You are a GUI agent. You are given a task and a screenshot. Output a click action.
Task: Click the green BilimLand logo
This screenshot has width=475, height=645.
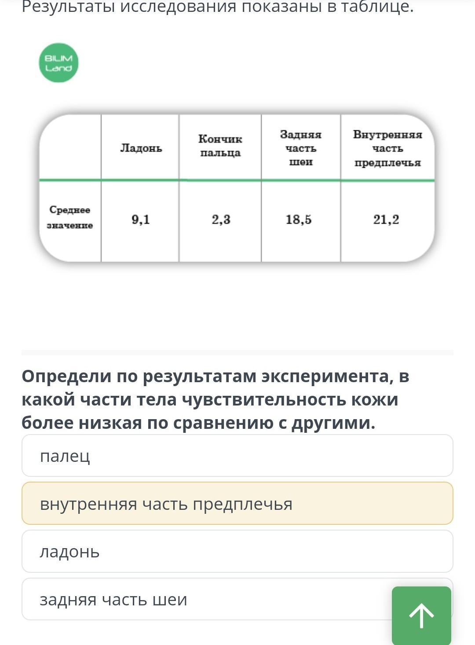click(58, 63)
